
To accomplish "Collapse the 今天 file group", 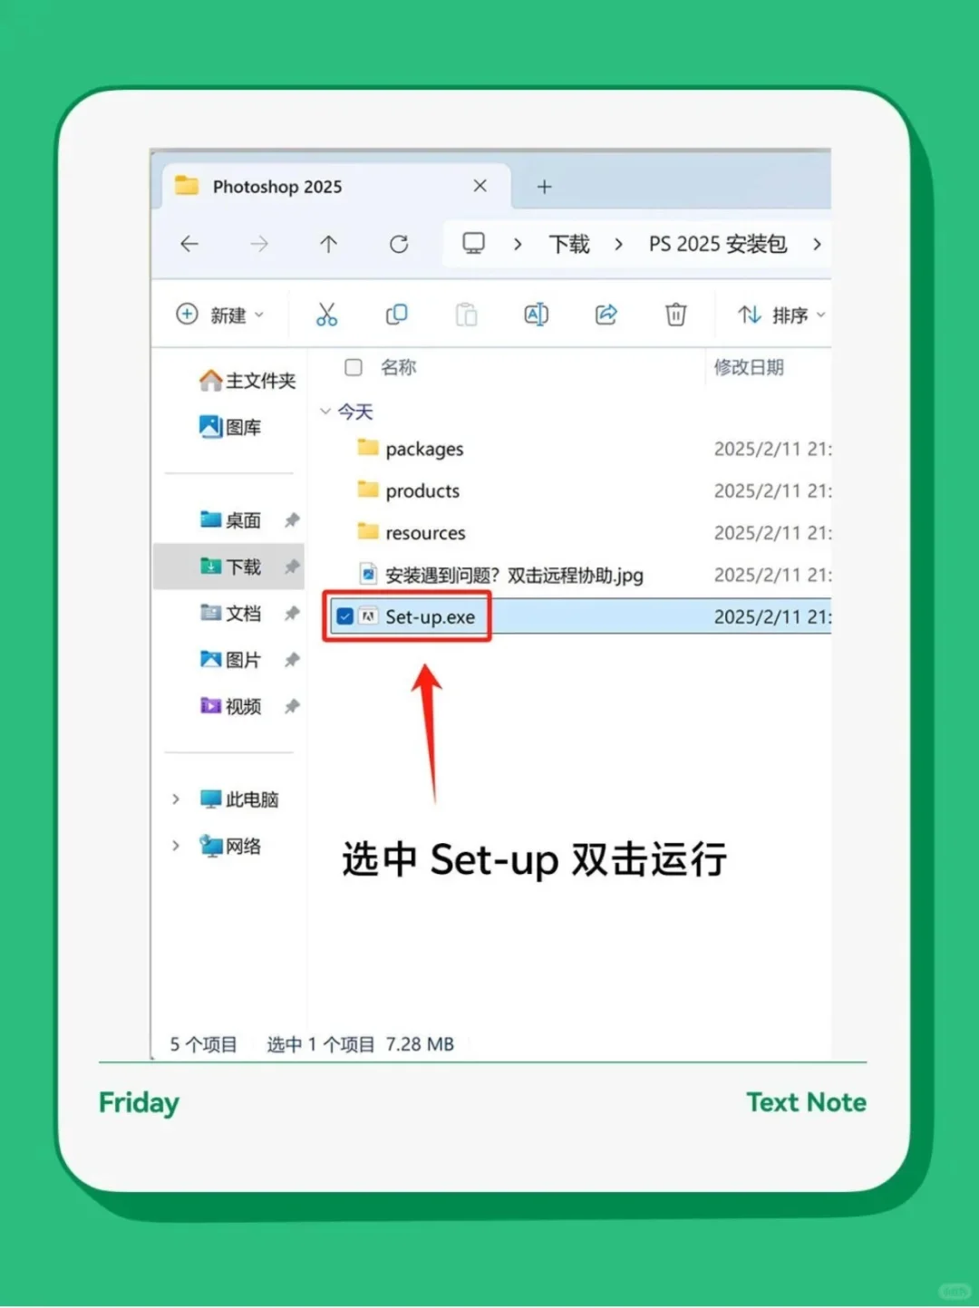I will point(325,412).
